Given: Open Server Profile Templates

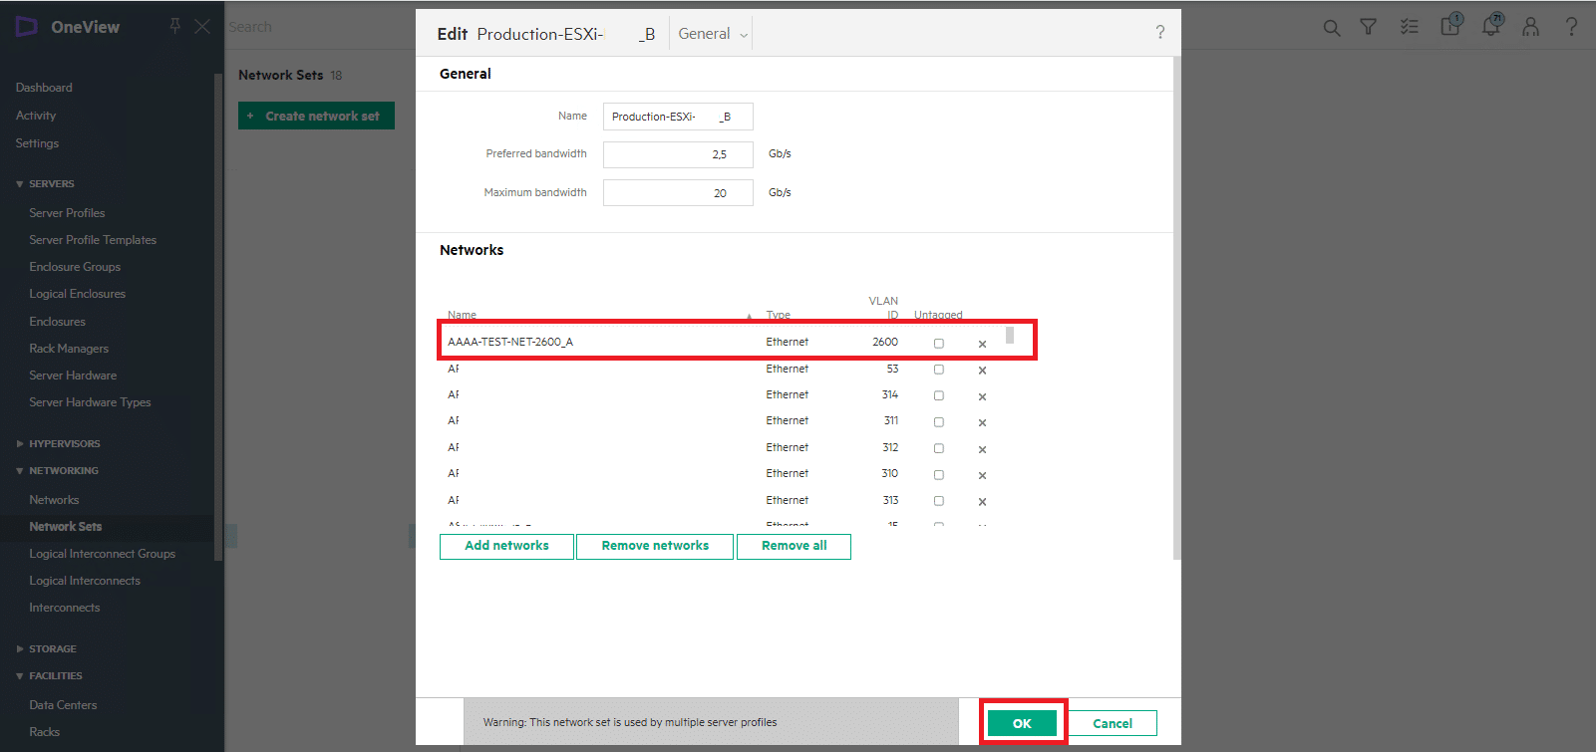Looking at the screenshot, I should [x=93, y=240].
